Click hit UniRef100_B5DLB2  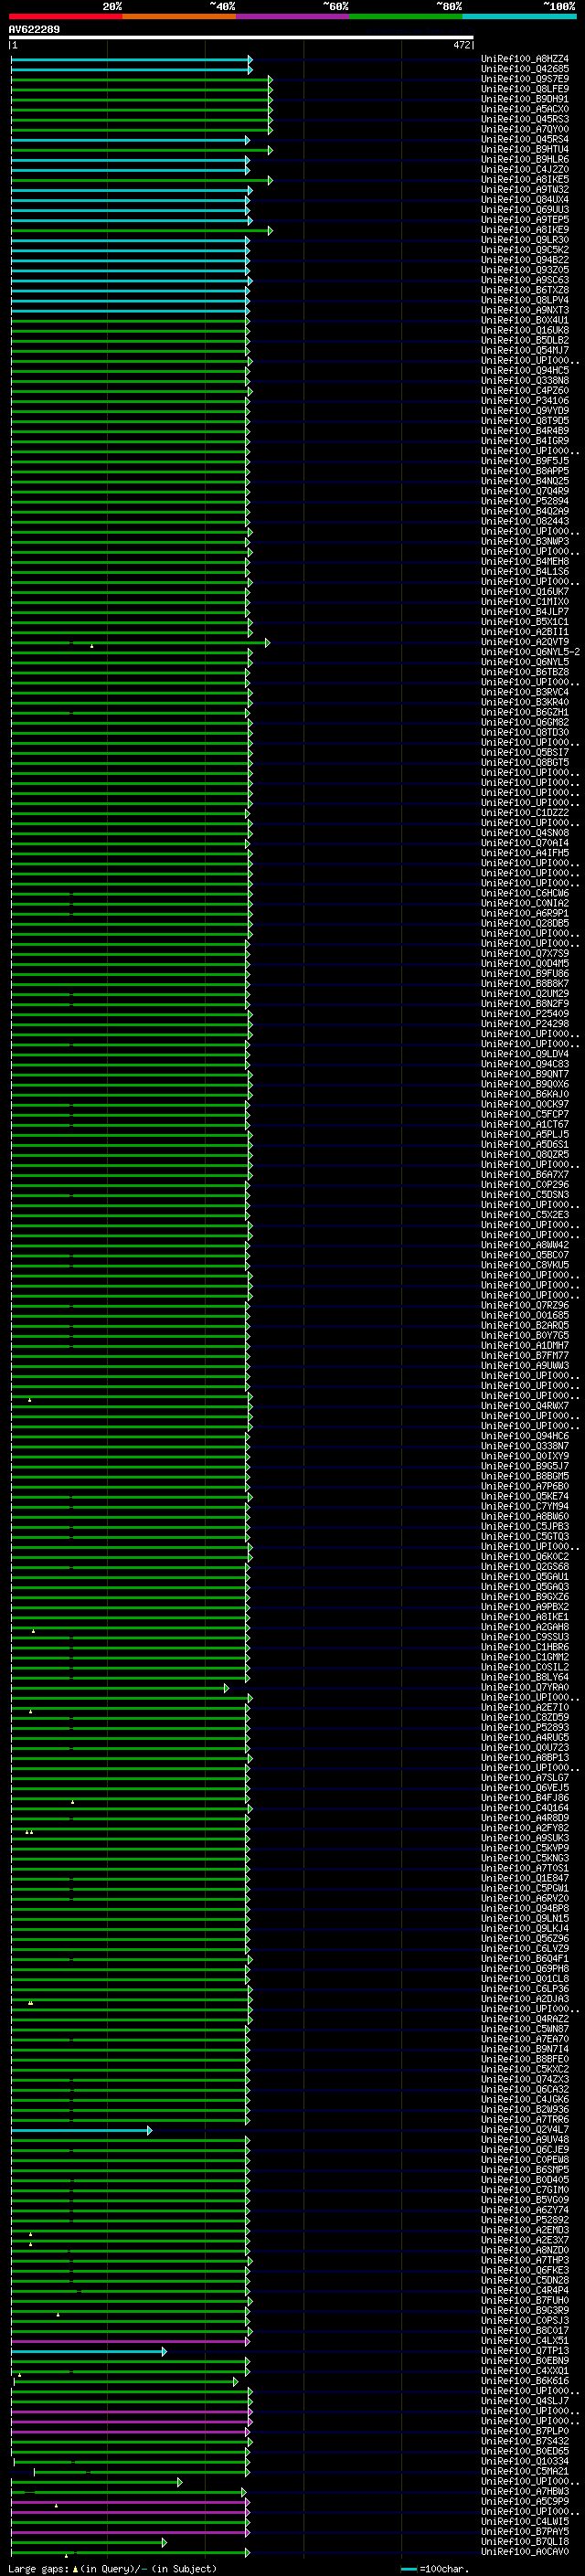tap(525, 340)
